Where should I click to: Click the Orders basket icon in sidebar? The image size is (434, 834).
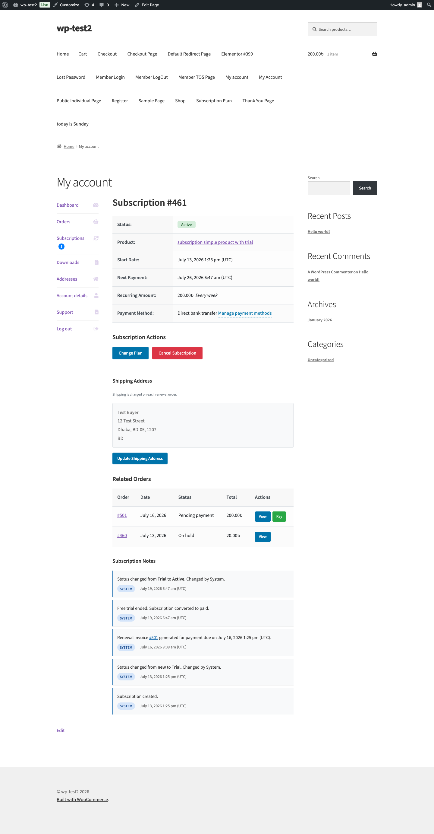[96, 221]
